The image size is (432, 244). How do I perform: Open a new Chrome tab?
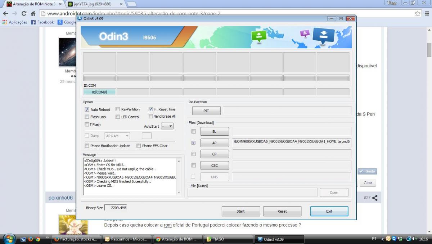132,4
